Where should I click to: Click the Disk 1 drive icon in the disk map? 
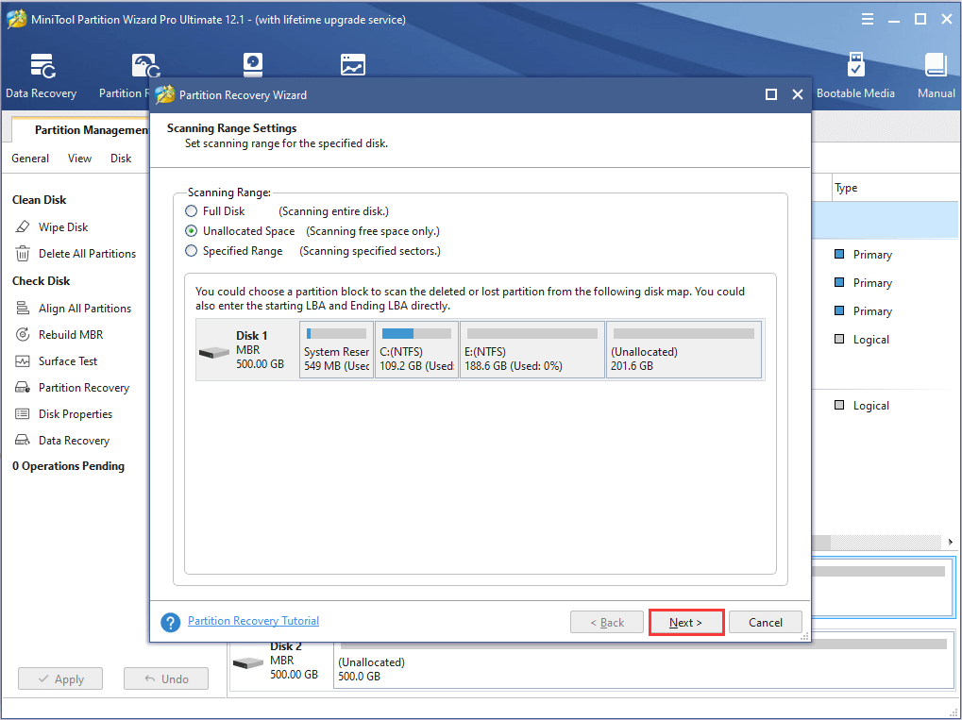214,353
